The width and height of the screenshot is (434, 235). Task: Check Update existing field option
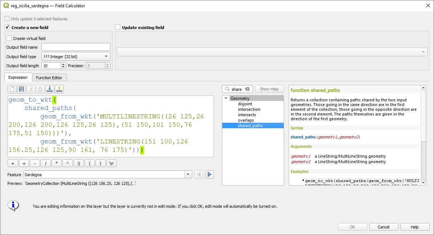tap(118, 27)
